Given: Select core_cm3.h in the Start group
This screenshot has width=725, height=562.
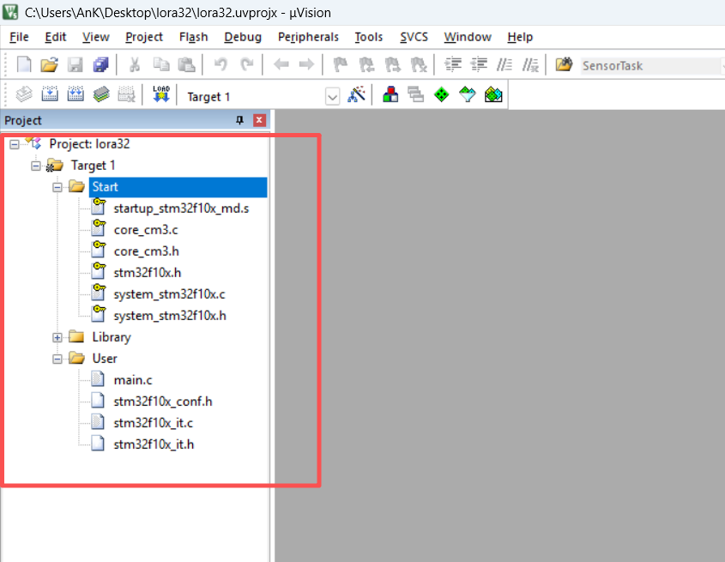Looking at the screenshot, I should pyautogui.click(x=146, y=251).
